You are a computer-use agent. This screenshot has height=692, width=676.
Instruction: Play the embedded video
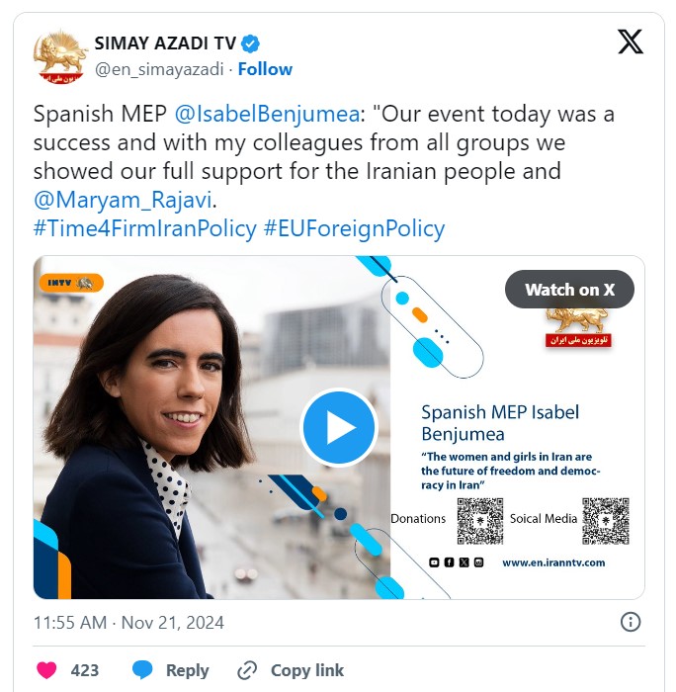pyautogui.click(x=339, y=427)
